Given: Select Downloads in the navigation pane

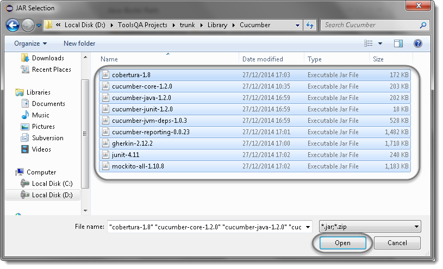Looking at the screenshot, I should [48, 58].
